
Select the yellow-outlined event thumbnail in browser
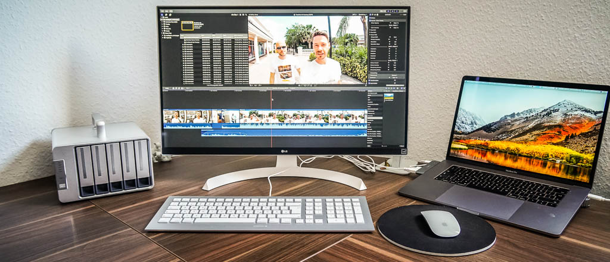(x=187, y=25)
